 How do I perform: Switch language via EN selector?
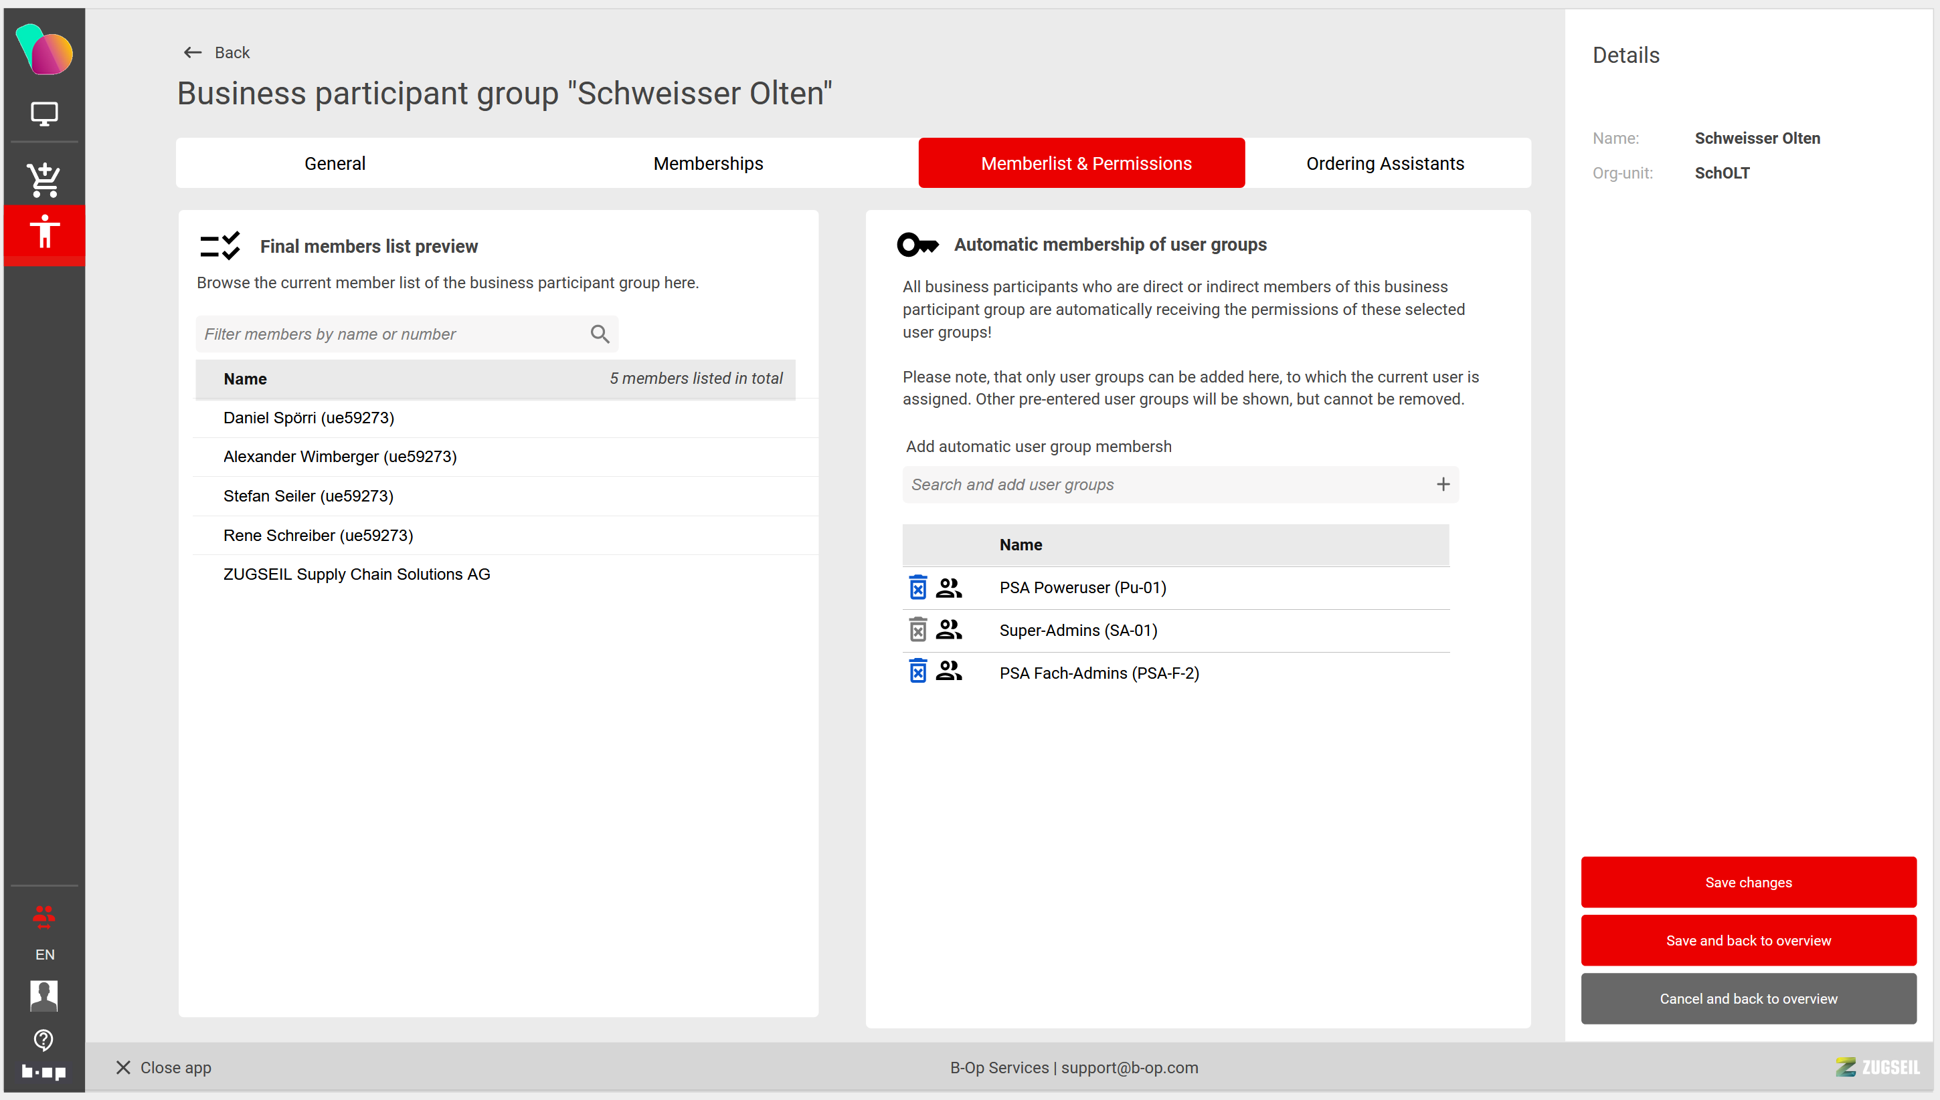click(45, 954)
